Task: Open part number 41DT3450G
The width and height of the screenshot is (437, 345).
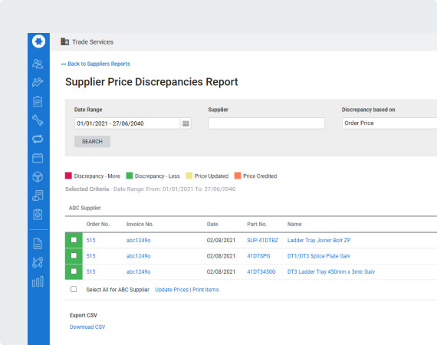Action: [x=261, y=271]
